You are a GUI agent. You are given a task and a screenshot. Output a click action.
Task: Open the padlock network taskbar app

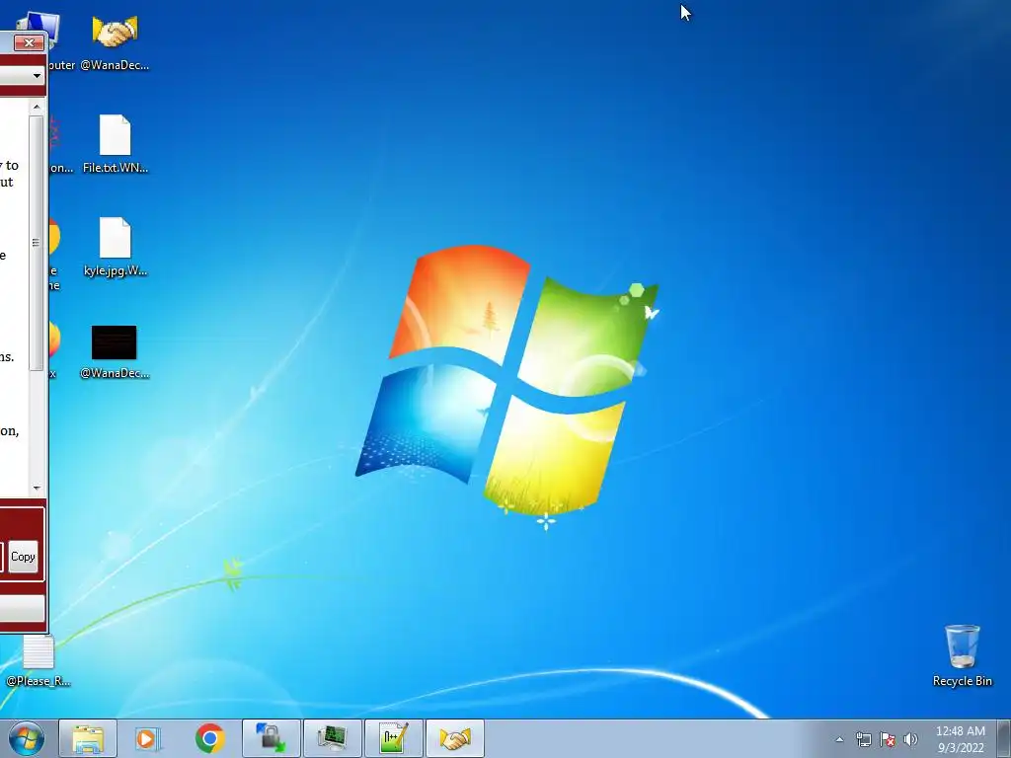[x=271, y=738]
